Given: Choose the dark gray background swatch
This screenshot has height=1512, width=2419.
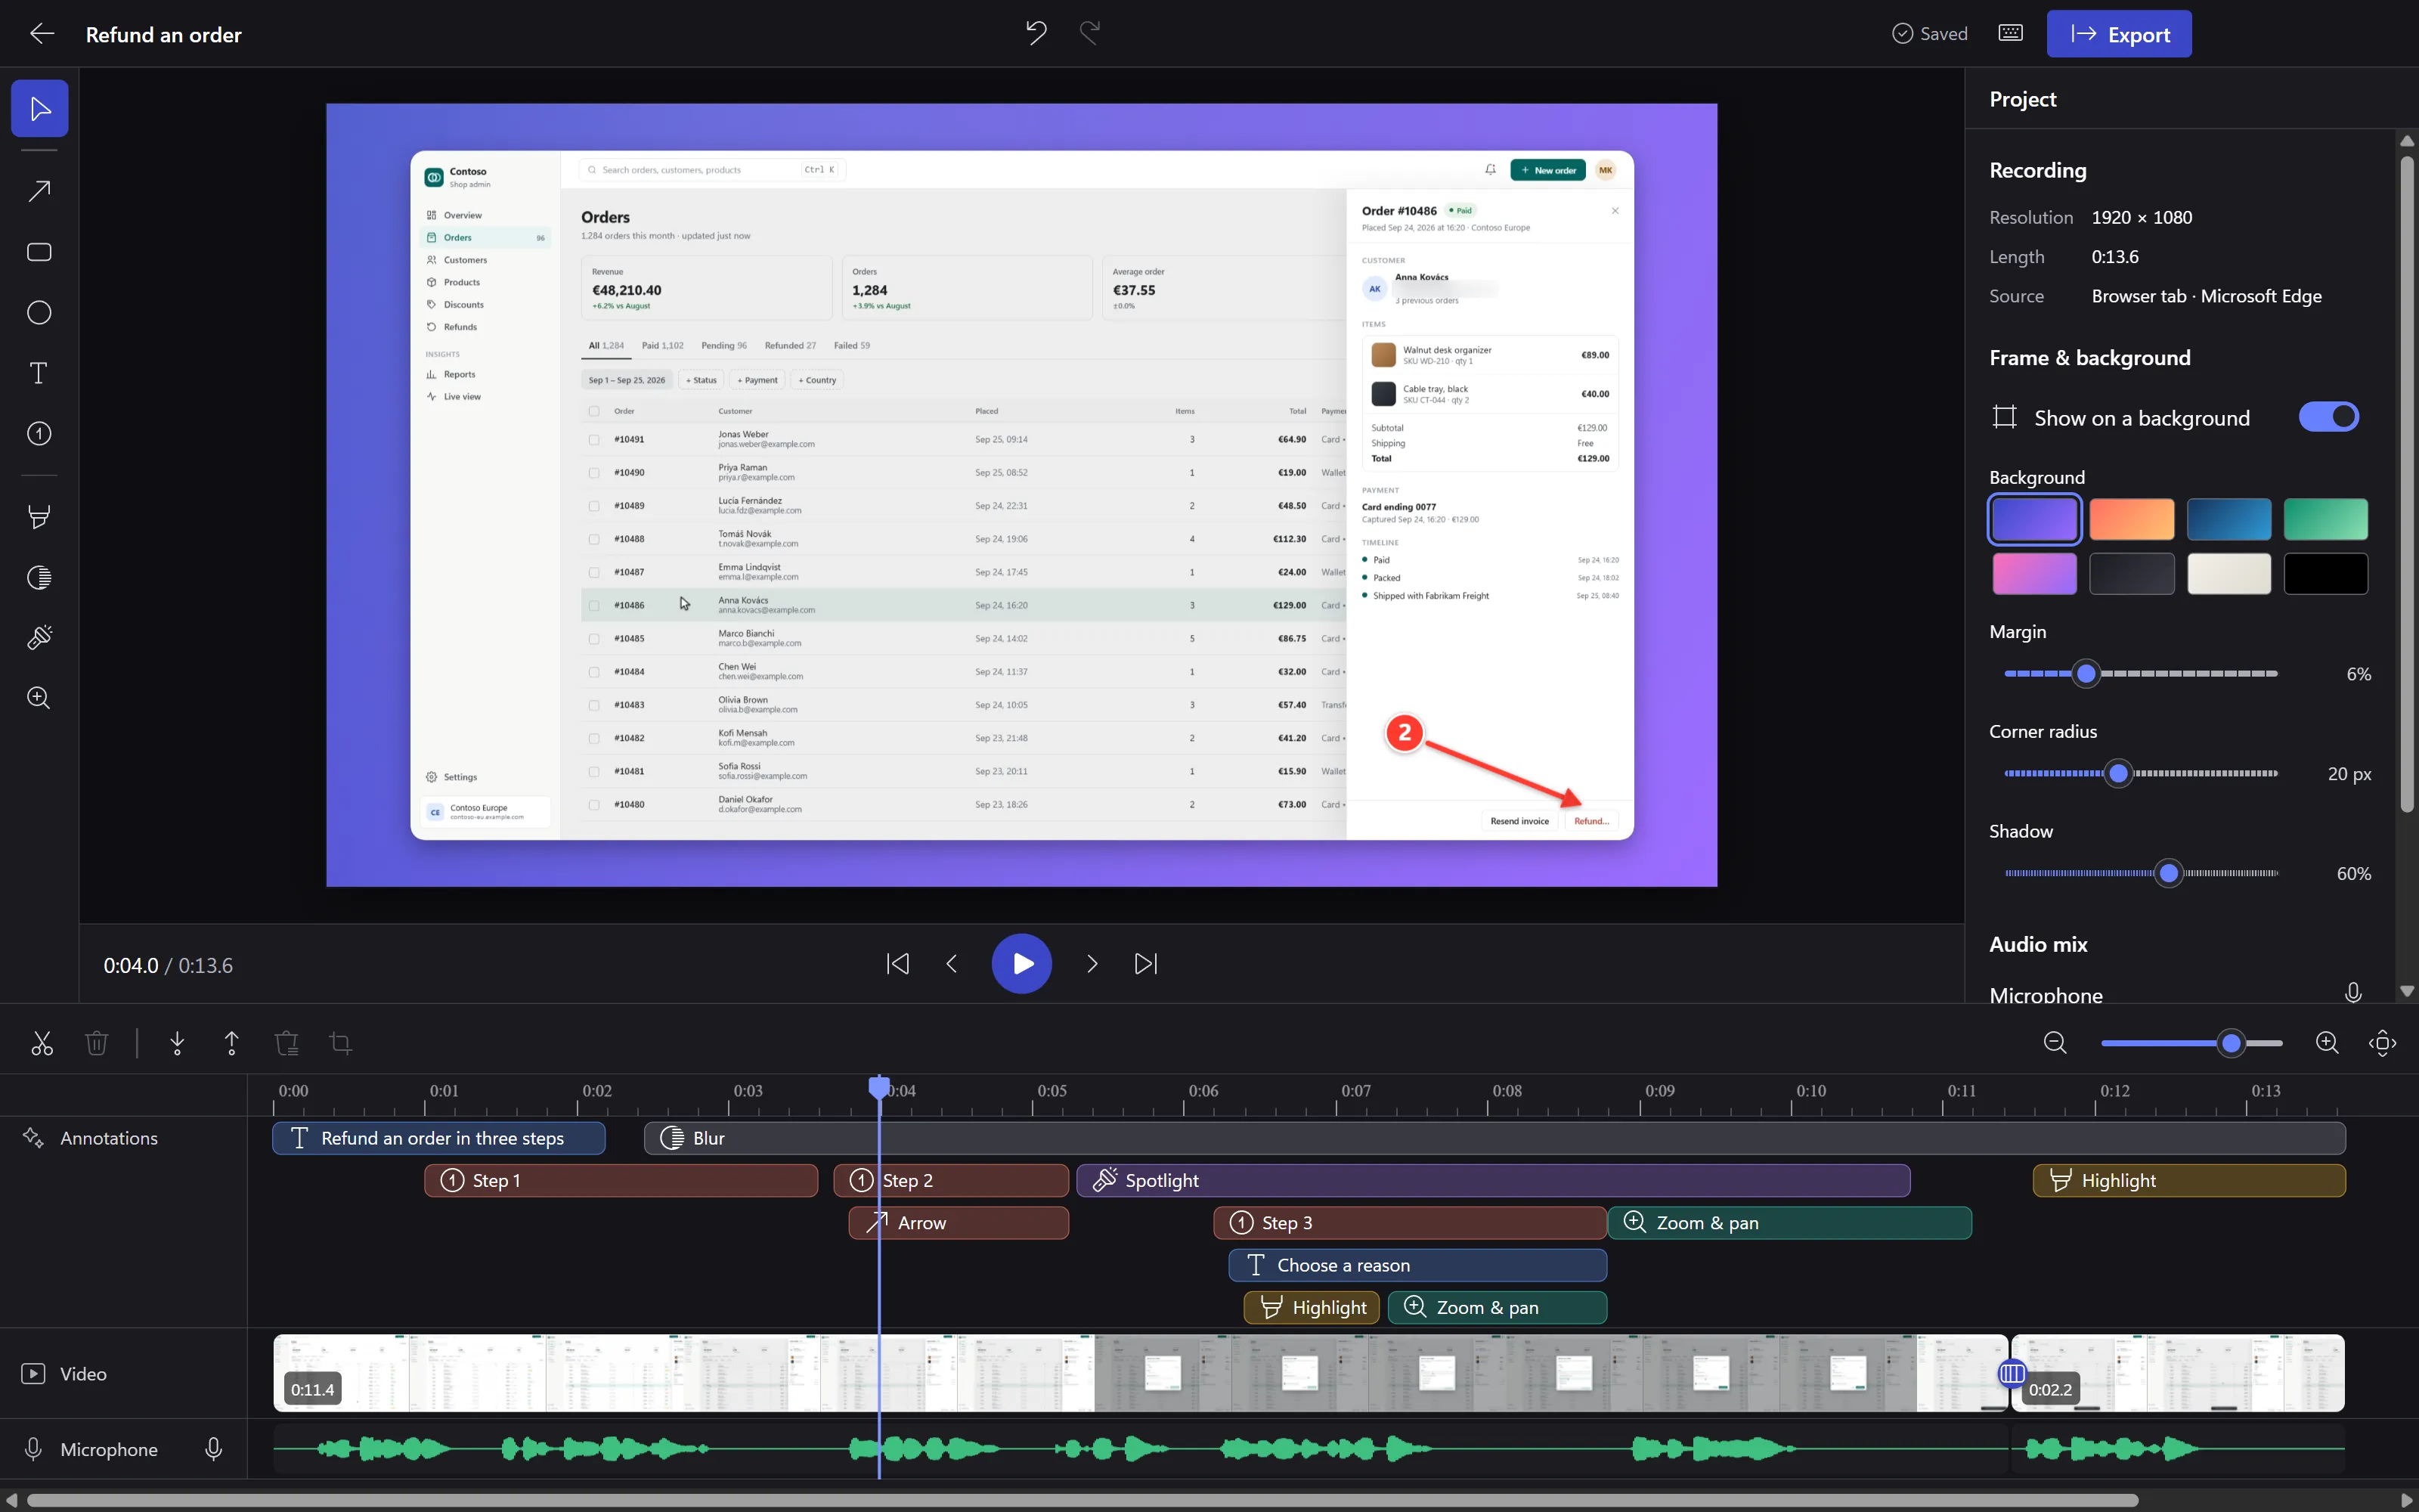Looking at the screenshot, I should tap(2131, 574).
